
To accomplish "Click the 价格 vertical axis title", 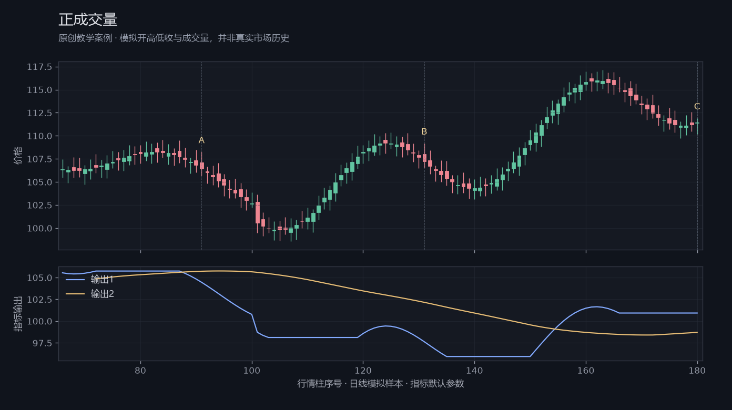I will [18, 156].
